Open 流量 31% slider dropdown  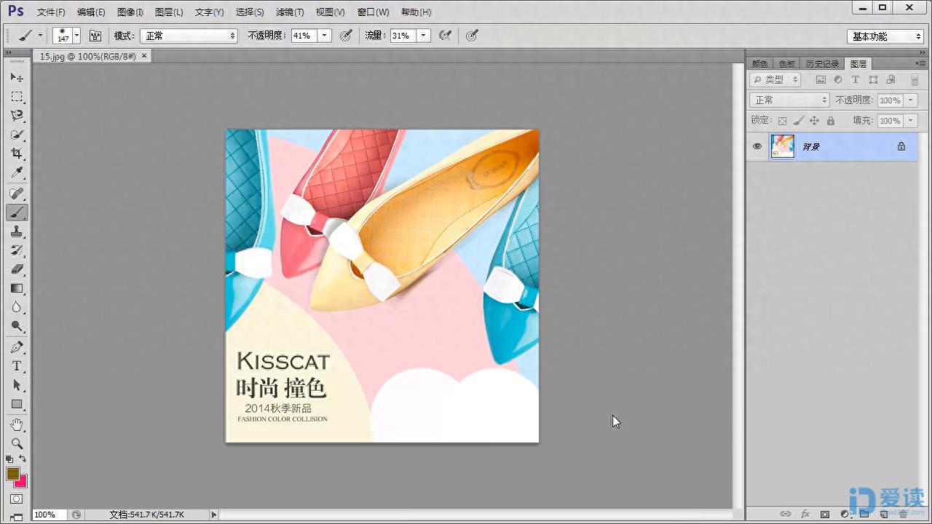tap(423, 36)
